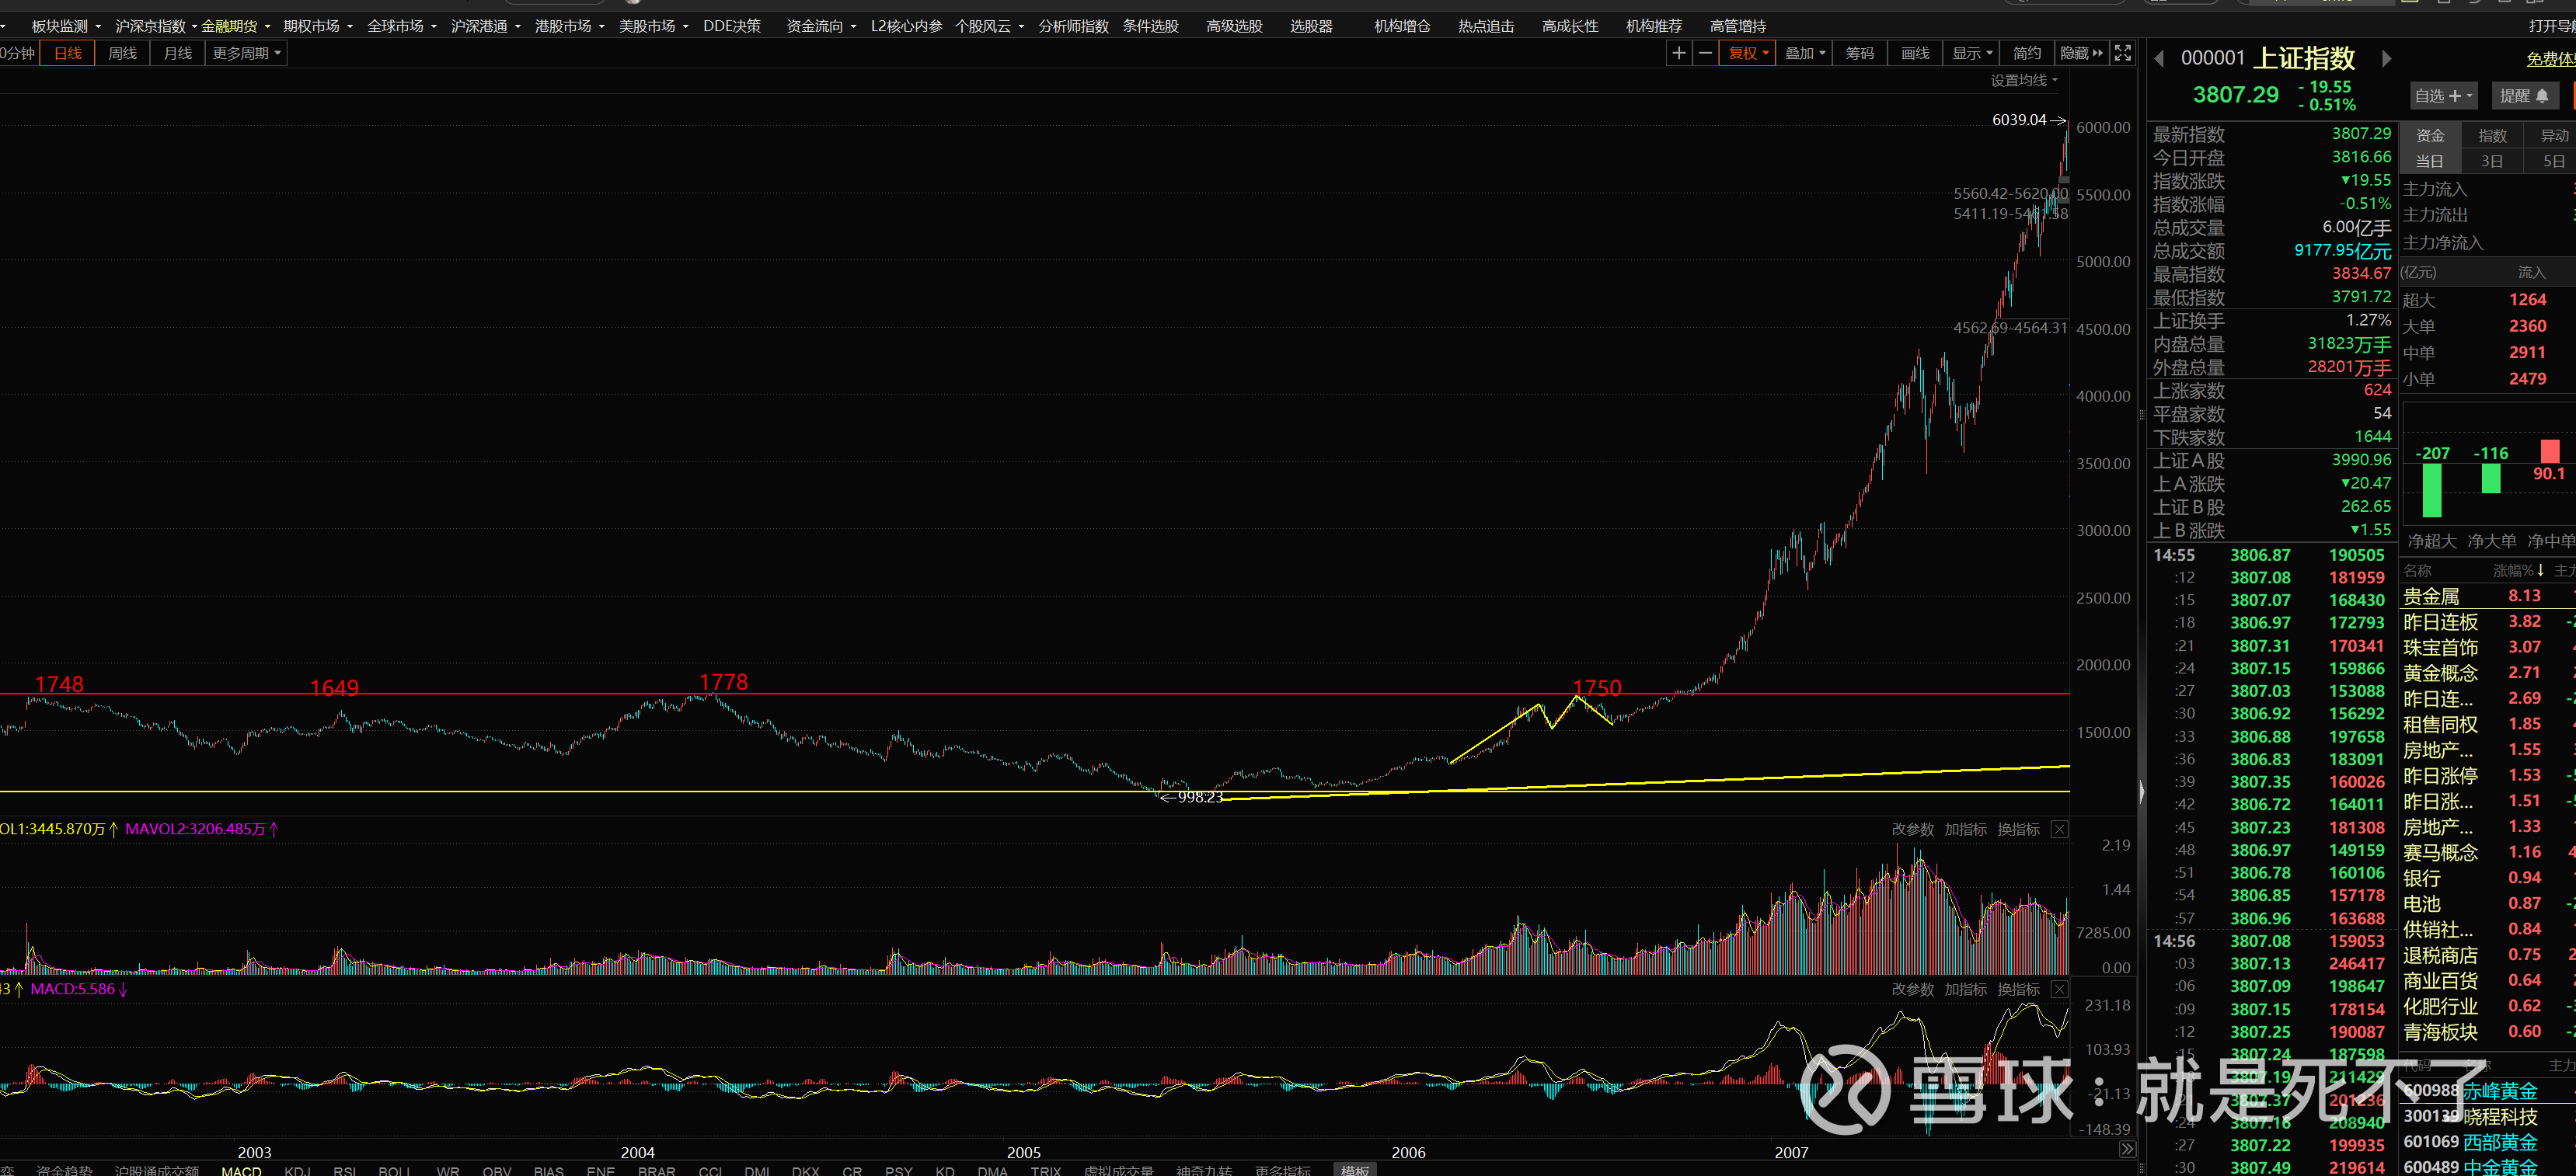The image size is (2576, 1176).
Task: Switch to 周线 weekly chart tab
Action: [x=122, y=53]
